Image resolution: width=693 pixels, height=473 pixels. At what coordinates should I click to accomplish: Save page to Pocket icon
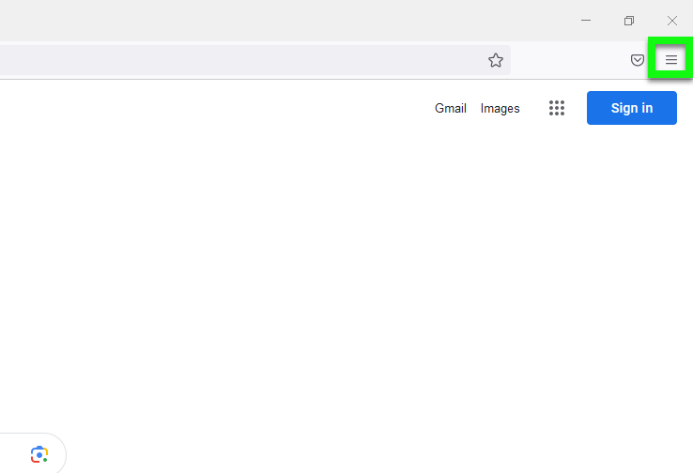click(637, 60)
